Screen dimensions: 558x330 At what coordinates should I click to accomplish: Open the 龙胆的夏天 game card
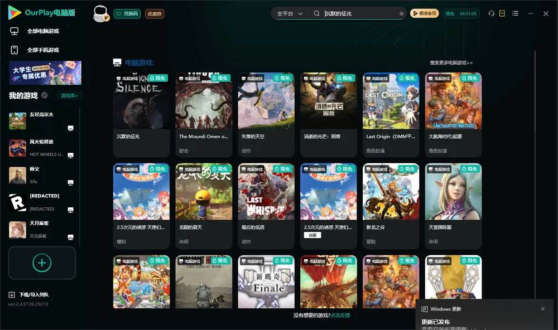coord(204,206)
